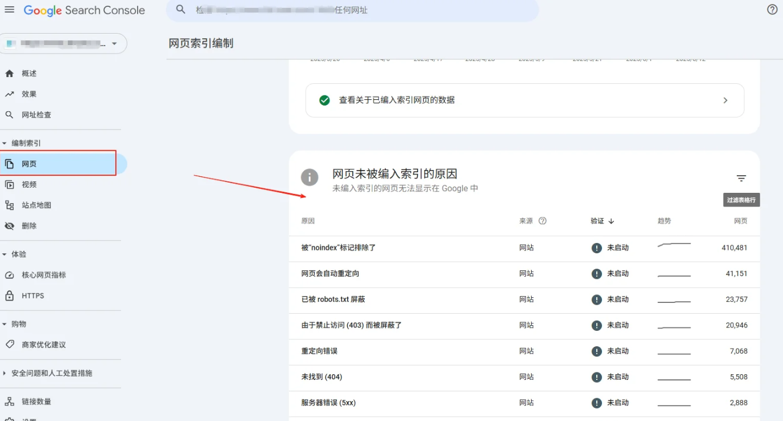Click the filter table rows funnel icon
The height and width of the screenshot is (421, 783).
[741, 178]
